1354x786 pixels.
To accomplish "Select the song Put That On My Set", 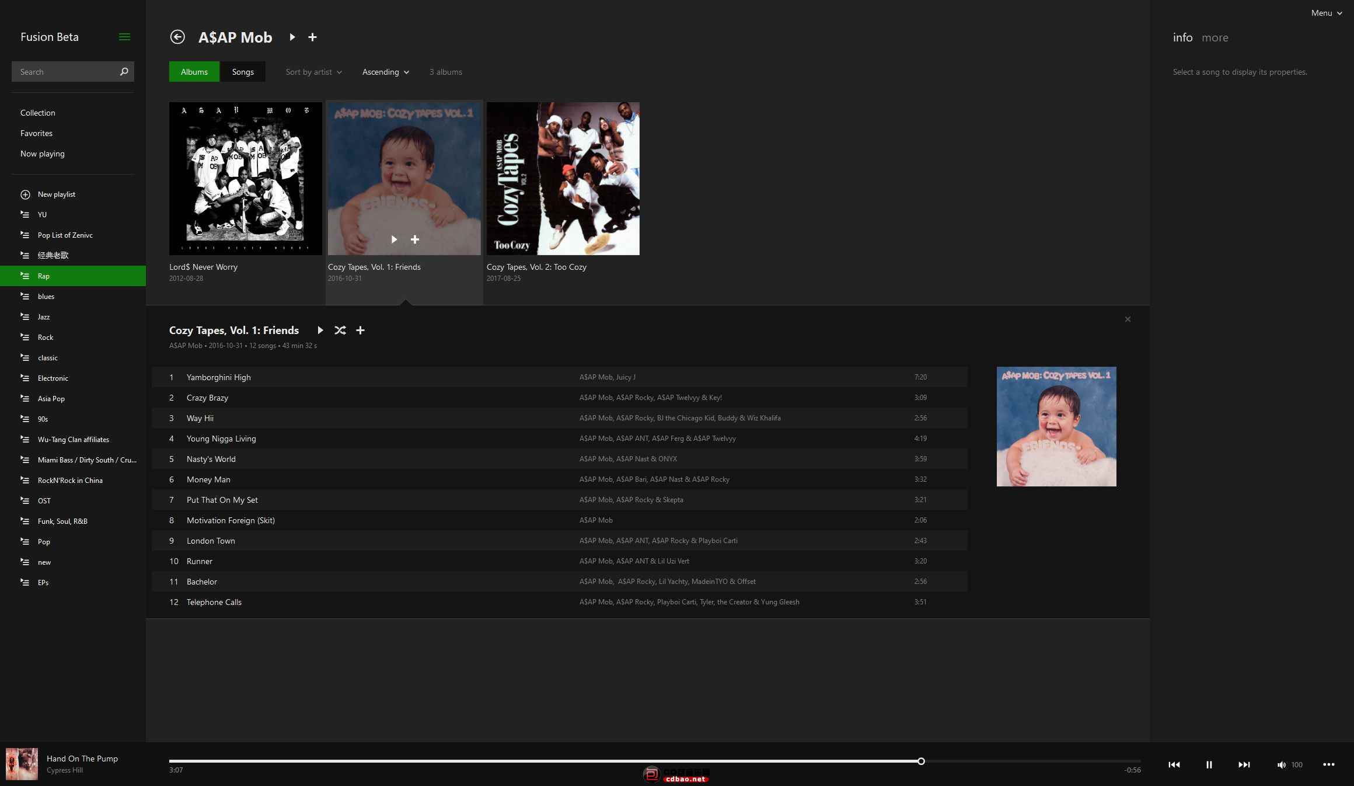I will pos(560,500).
